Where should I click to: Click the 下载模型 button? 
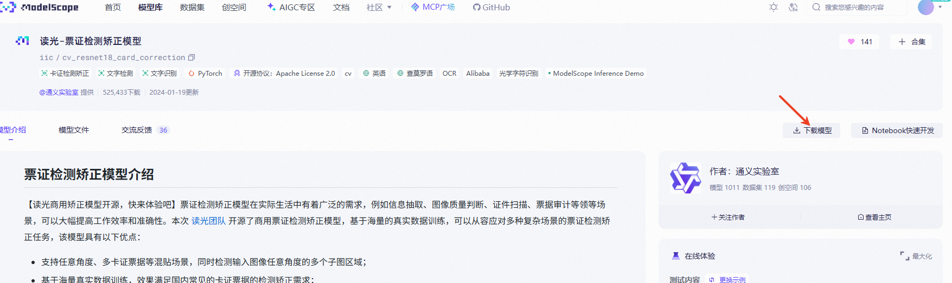tap(812, 130)
